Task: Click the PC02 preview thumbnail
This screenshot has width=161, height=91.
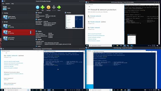Action: tap(75, 22)
